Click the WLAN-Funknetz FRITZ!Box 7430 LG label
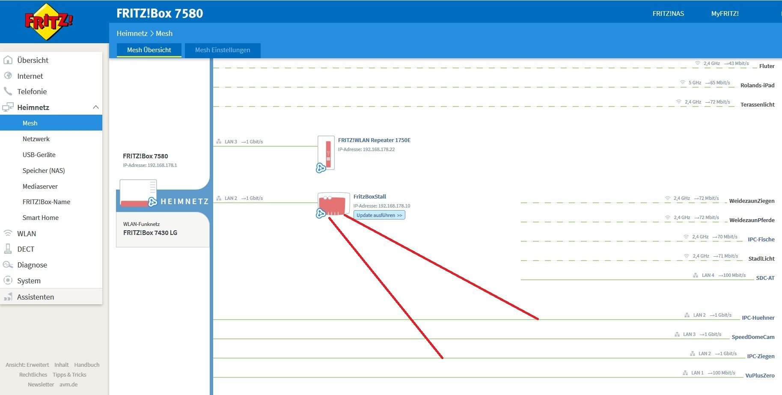 (x=150, y=229)
